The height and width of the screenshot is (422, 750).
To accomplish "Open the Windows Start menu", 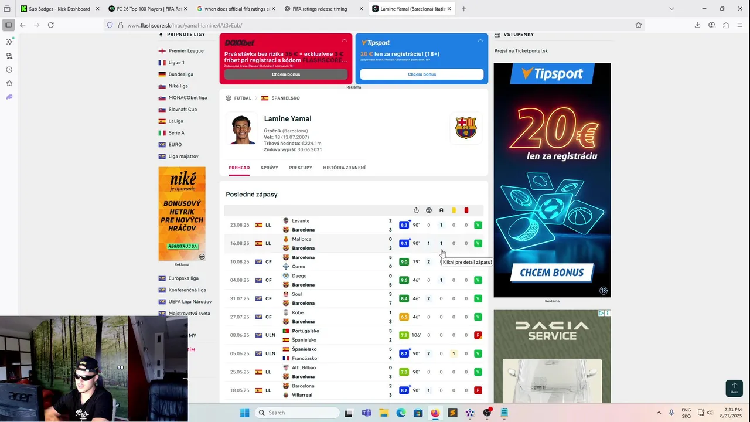I will tap(244, 413).
